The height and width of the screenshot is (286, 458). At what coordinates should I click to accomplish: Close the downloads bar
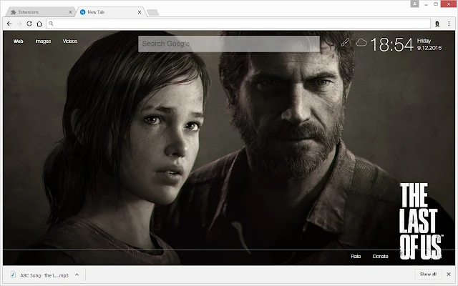449,275
